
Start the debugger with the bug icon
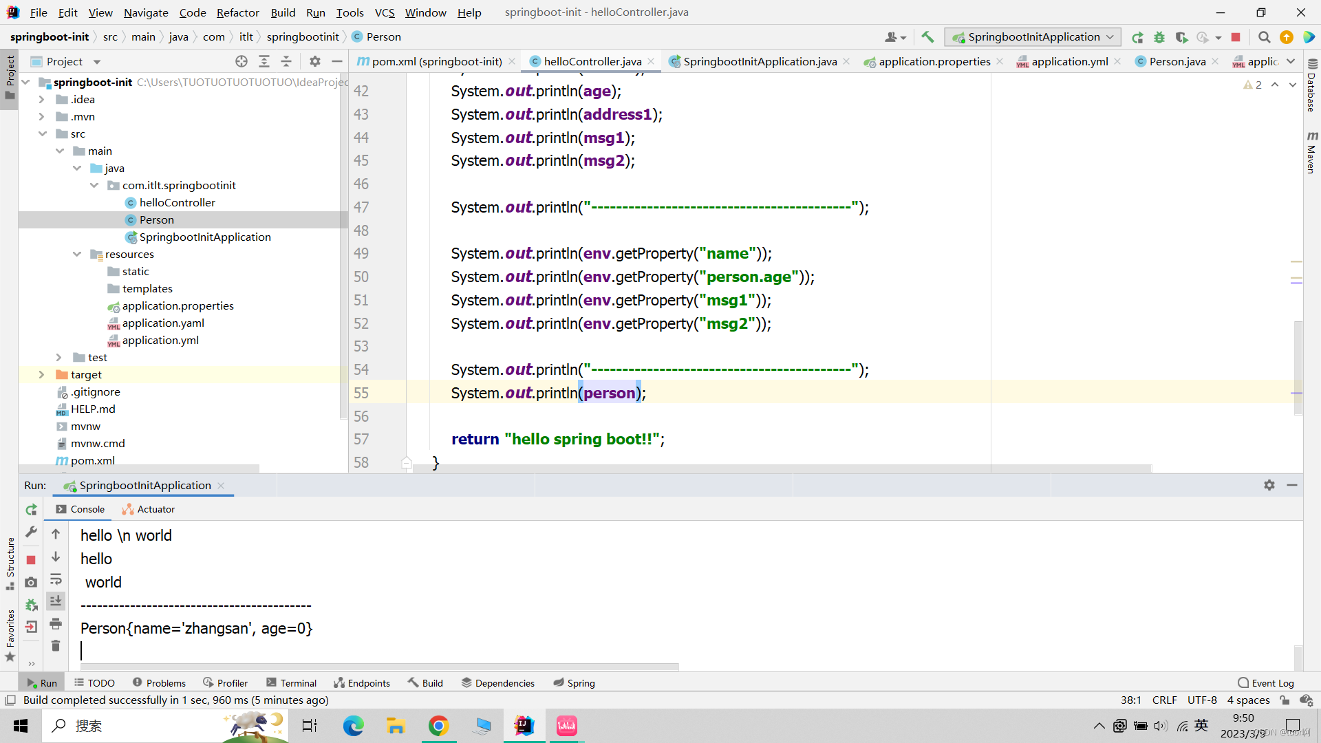[1160, 37]
